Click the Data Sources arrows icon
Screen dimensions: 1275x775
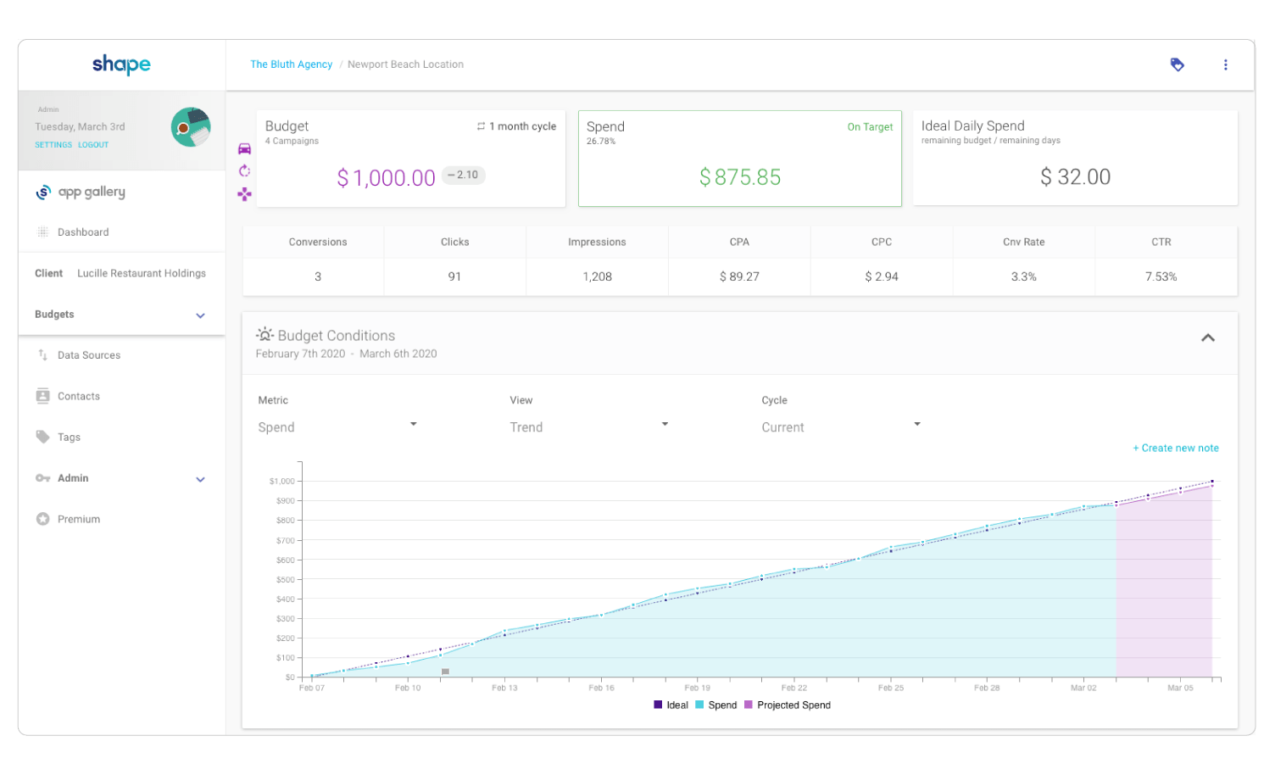(x=42, y=355)
